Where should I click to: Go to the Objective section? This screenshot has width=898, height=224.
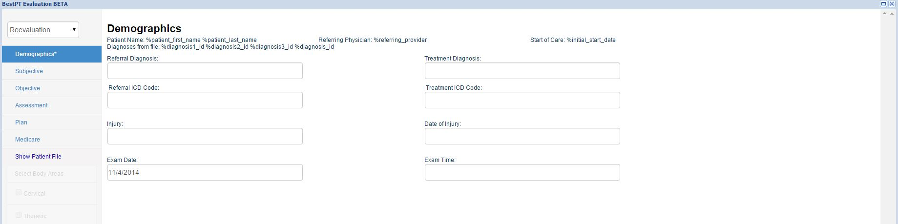(27, 88)
